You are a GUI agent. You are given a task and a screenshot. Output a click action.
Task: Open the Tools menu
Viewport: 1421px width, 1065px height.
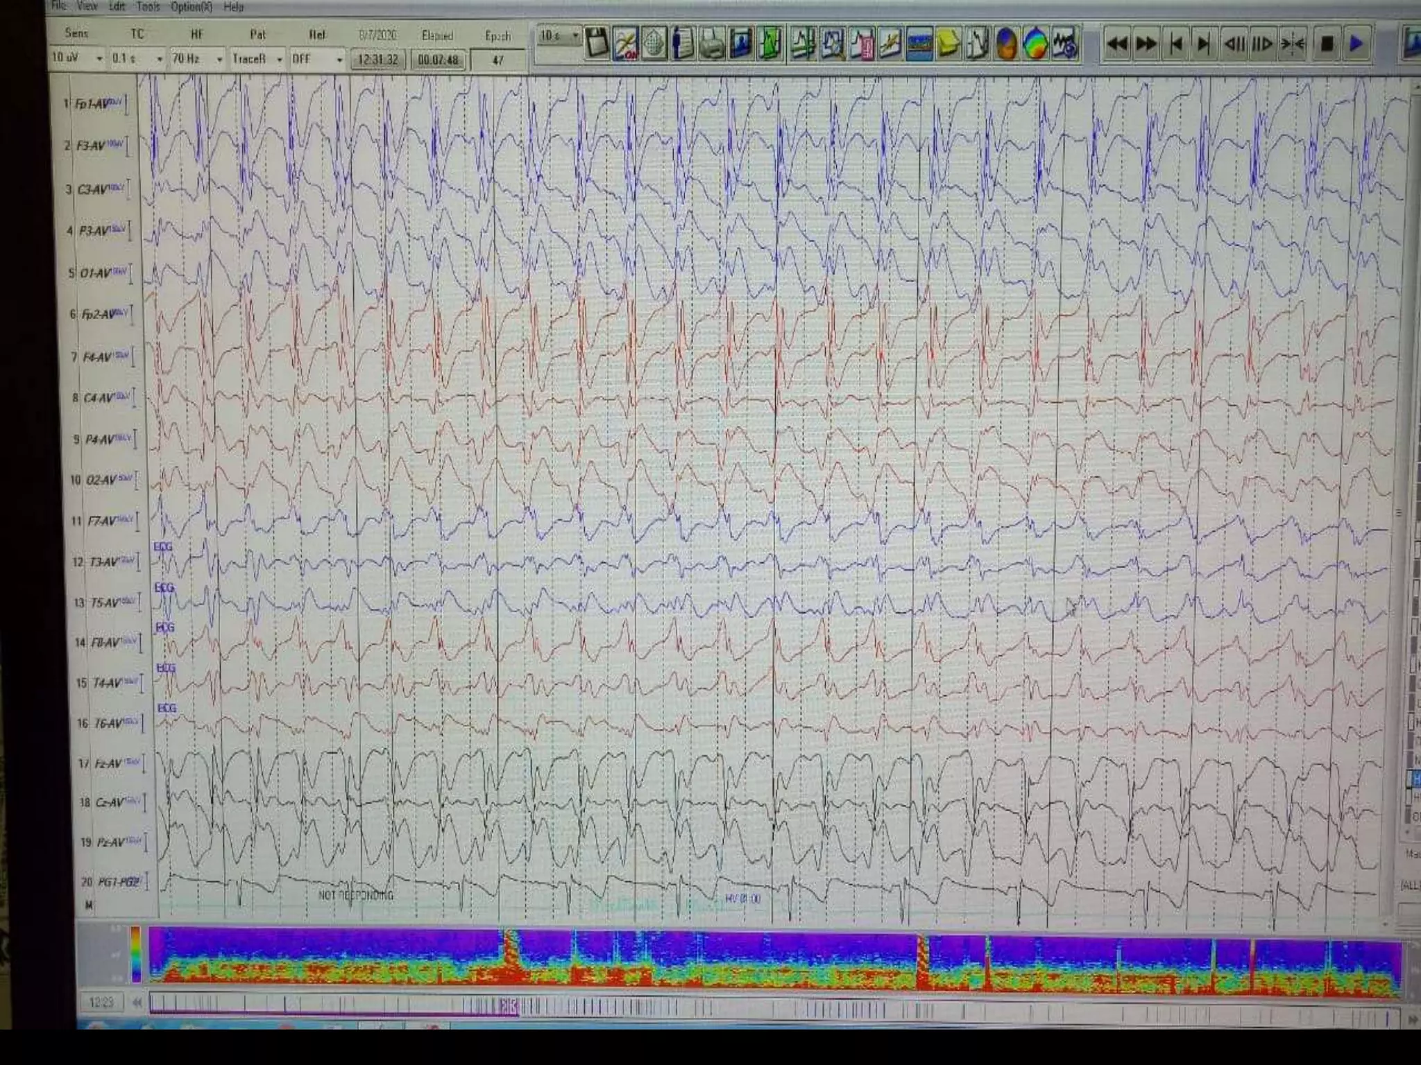pos(148,7)
